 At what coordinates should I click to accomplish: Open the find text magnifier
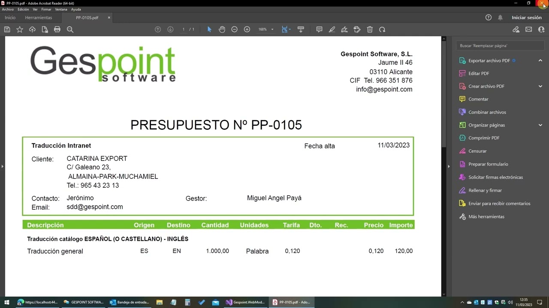(70, 30)
